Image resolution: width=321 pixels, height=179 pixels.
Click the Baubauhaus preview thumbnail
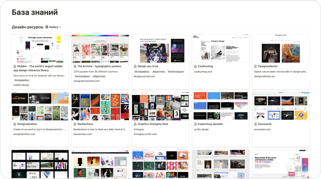click(100, 106)
